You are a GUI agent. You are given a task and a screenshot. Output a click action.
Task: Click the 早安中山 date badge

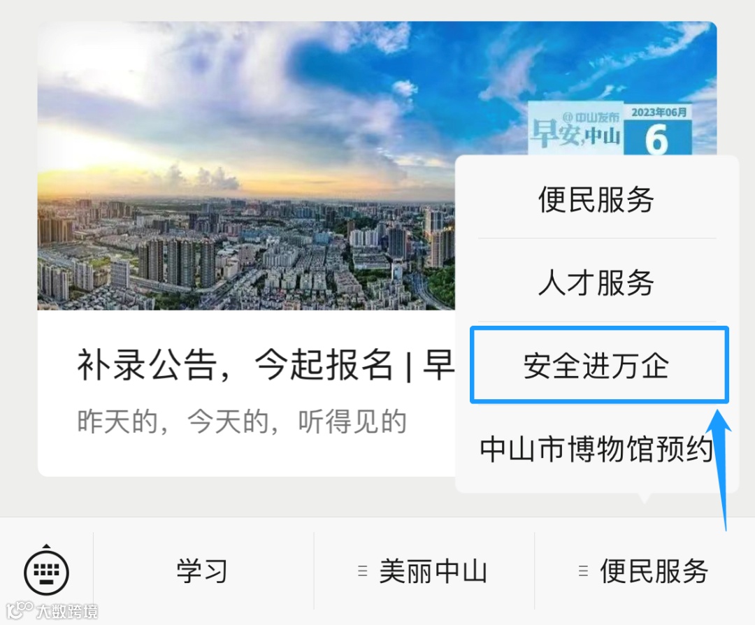point(610,129)
